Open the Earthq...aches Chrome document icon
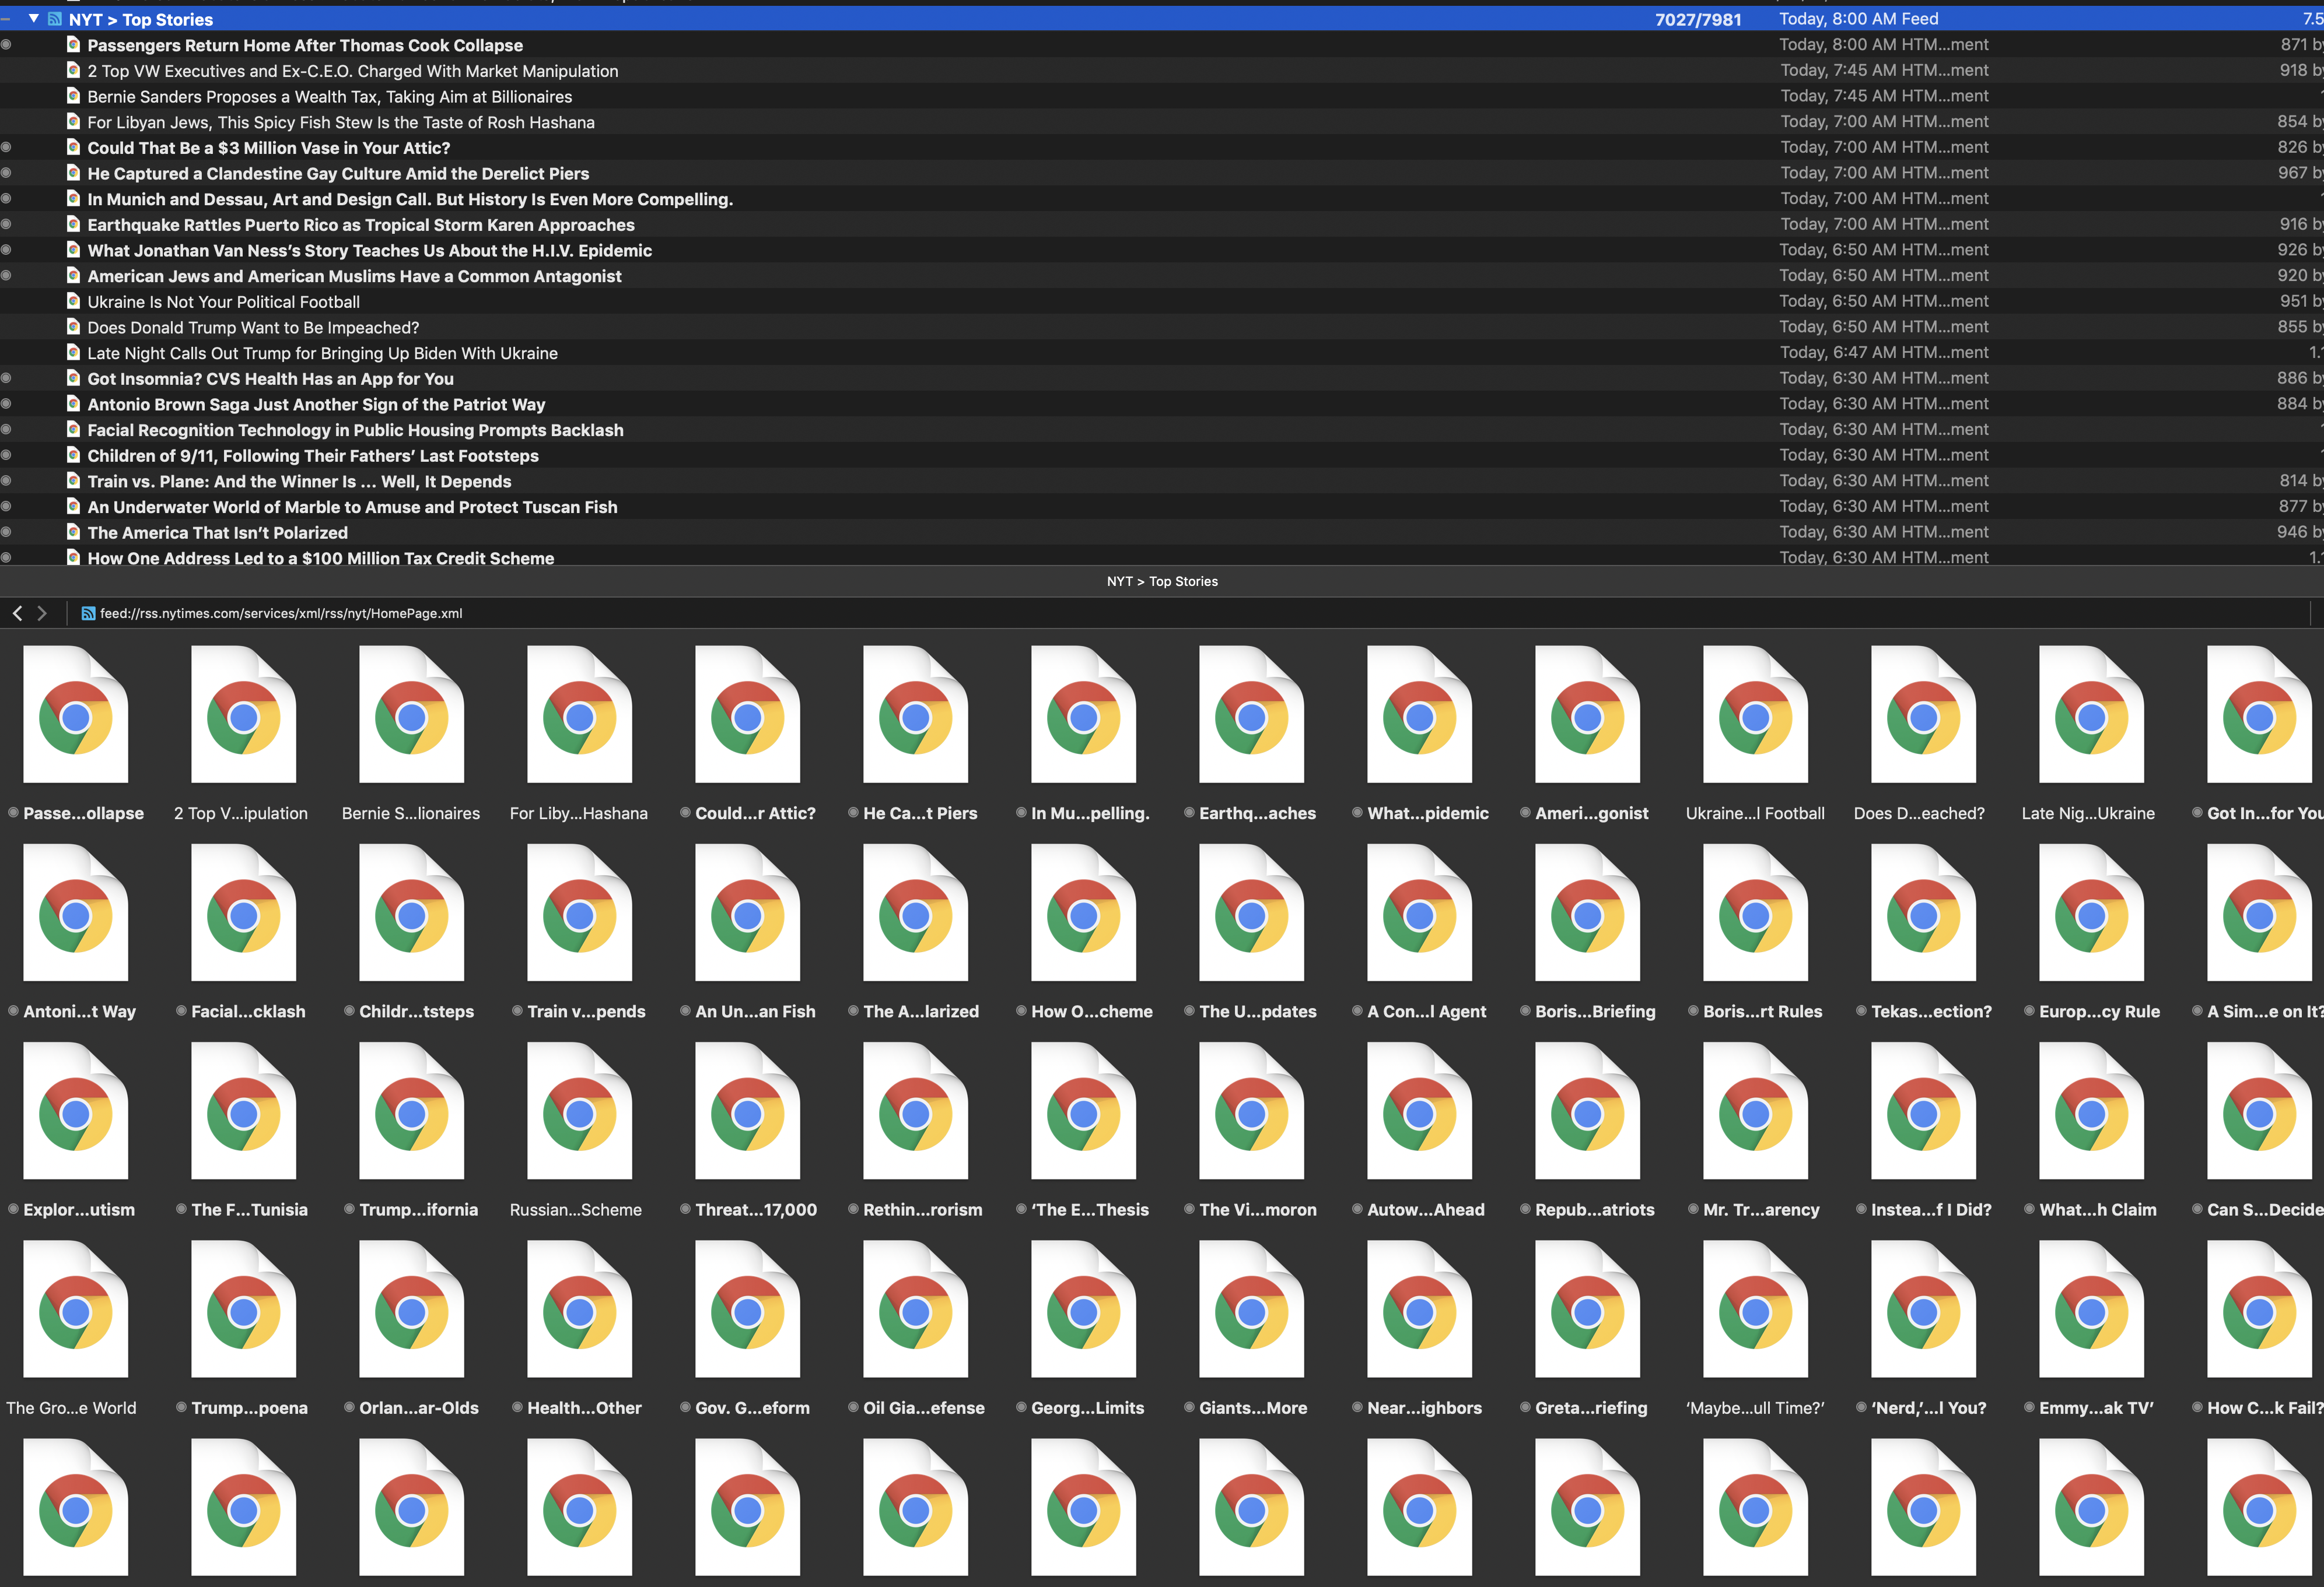Screen dimensions: 2324x1587 [x=1252, y=714]
